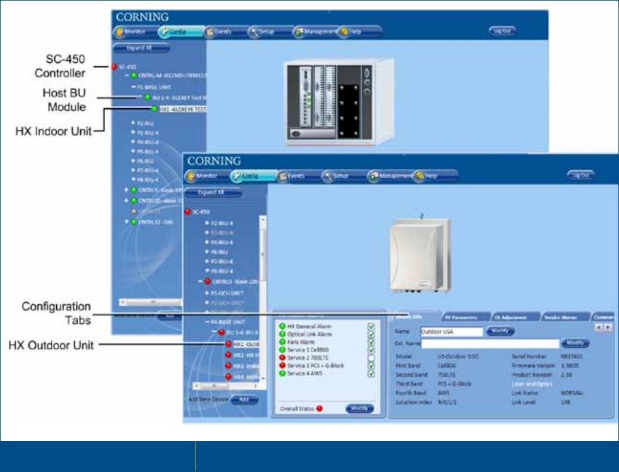
Task: Expand P2-RIU-4 node in front window
Action: coord(207,223)
